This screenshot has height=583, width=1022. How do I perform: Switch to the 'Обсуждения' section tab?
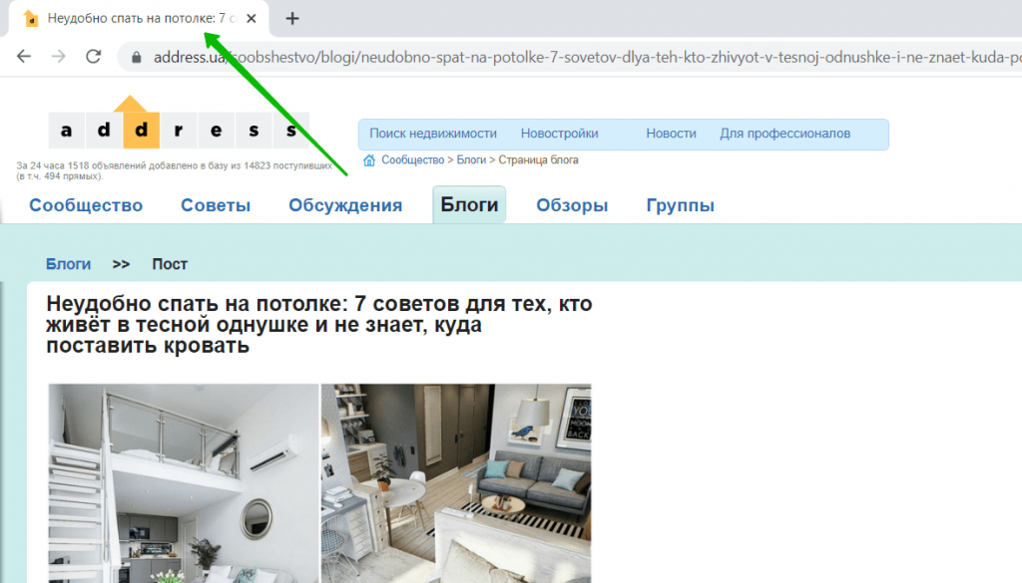click(x=345, y=205)
